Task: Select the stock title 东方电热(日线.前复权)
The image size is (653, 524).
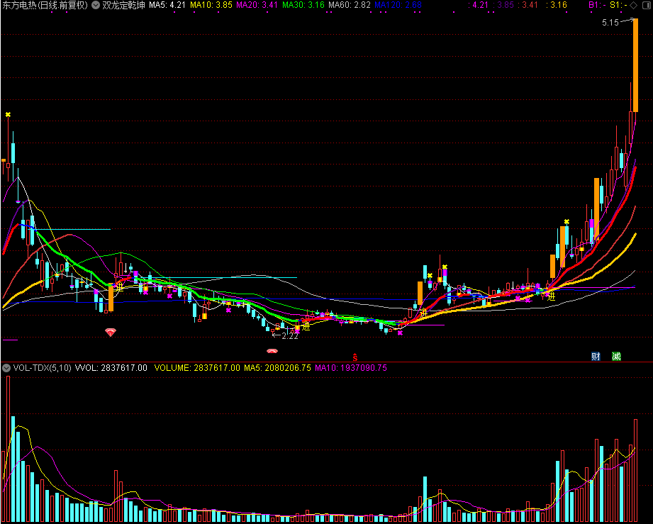Action: pyautogui.click(x=45, y=6)
